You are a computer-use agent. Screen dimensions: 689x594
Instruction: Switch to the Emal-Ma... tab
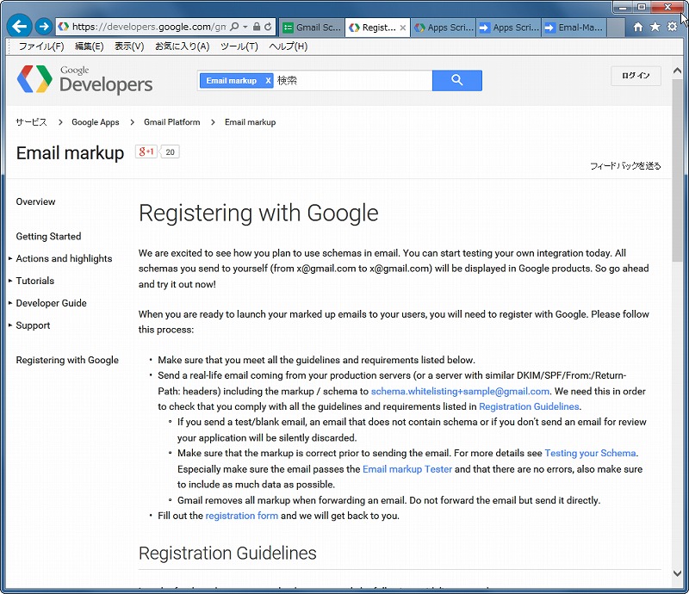pos(574,28)
